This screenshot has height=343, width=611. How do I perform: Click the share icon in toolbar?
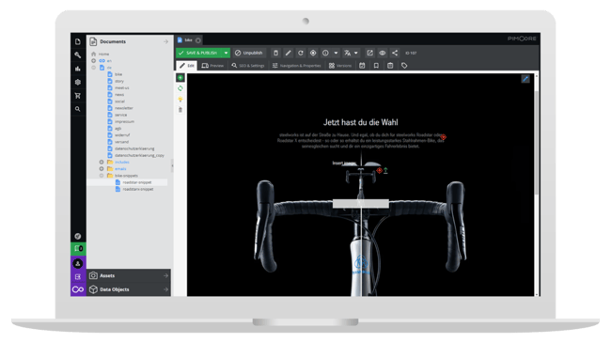(395, 53)
